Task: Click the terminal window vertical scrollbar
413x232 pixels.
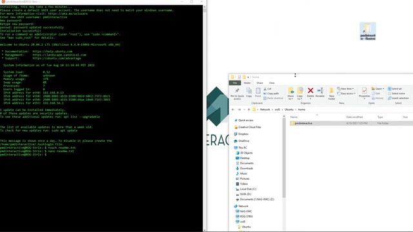Action: pyautogui.click(x=205, y=119)
